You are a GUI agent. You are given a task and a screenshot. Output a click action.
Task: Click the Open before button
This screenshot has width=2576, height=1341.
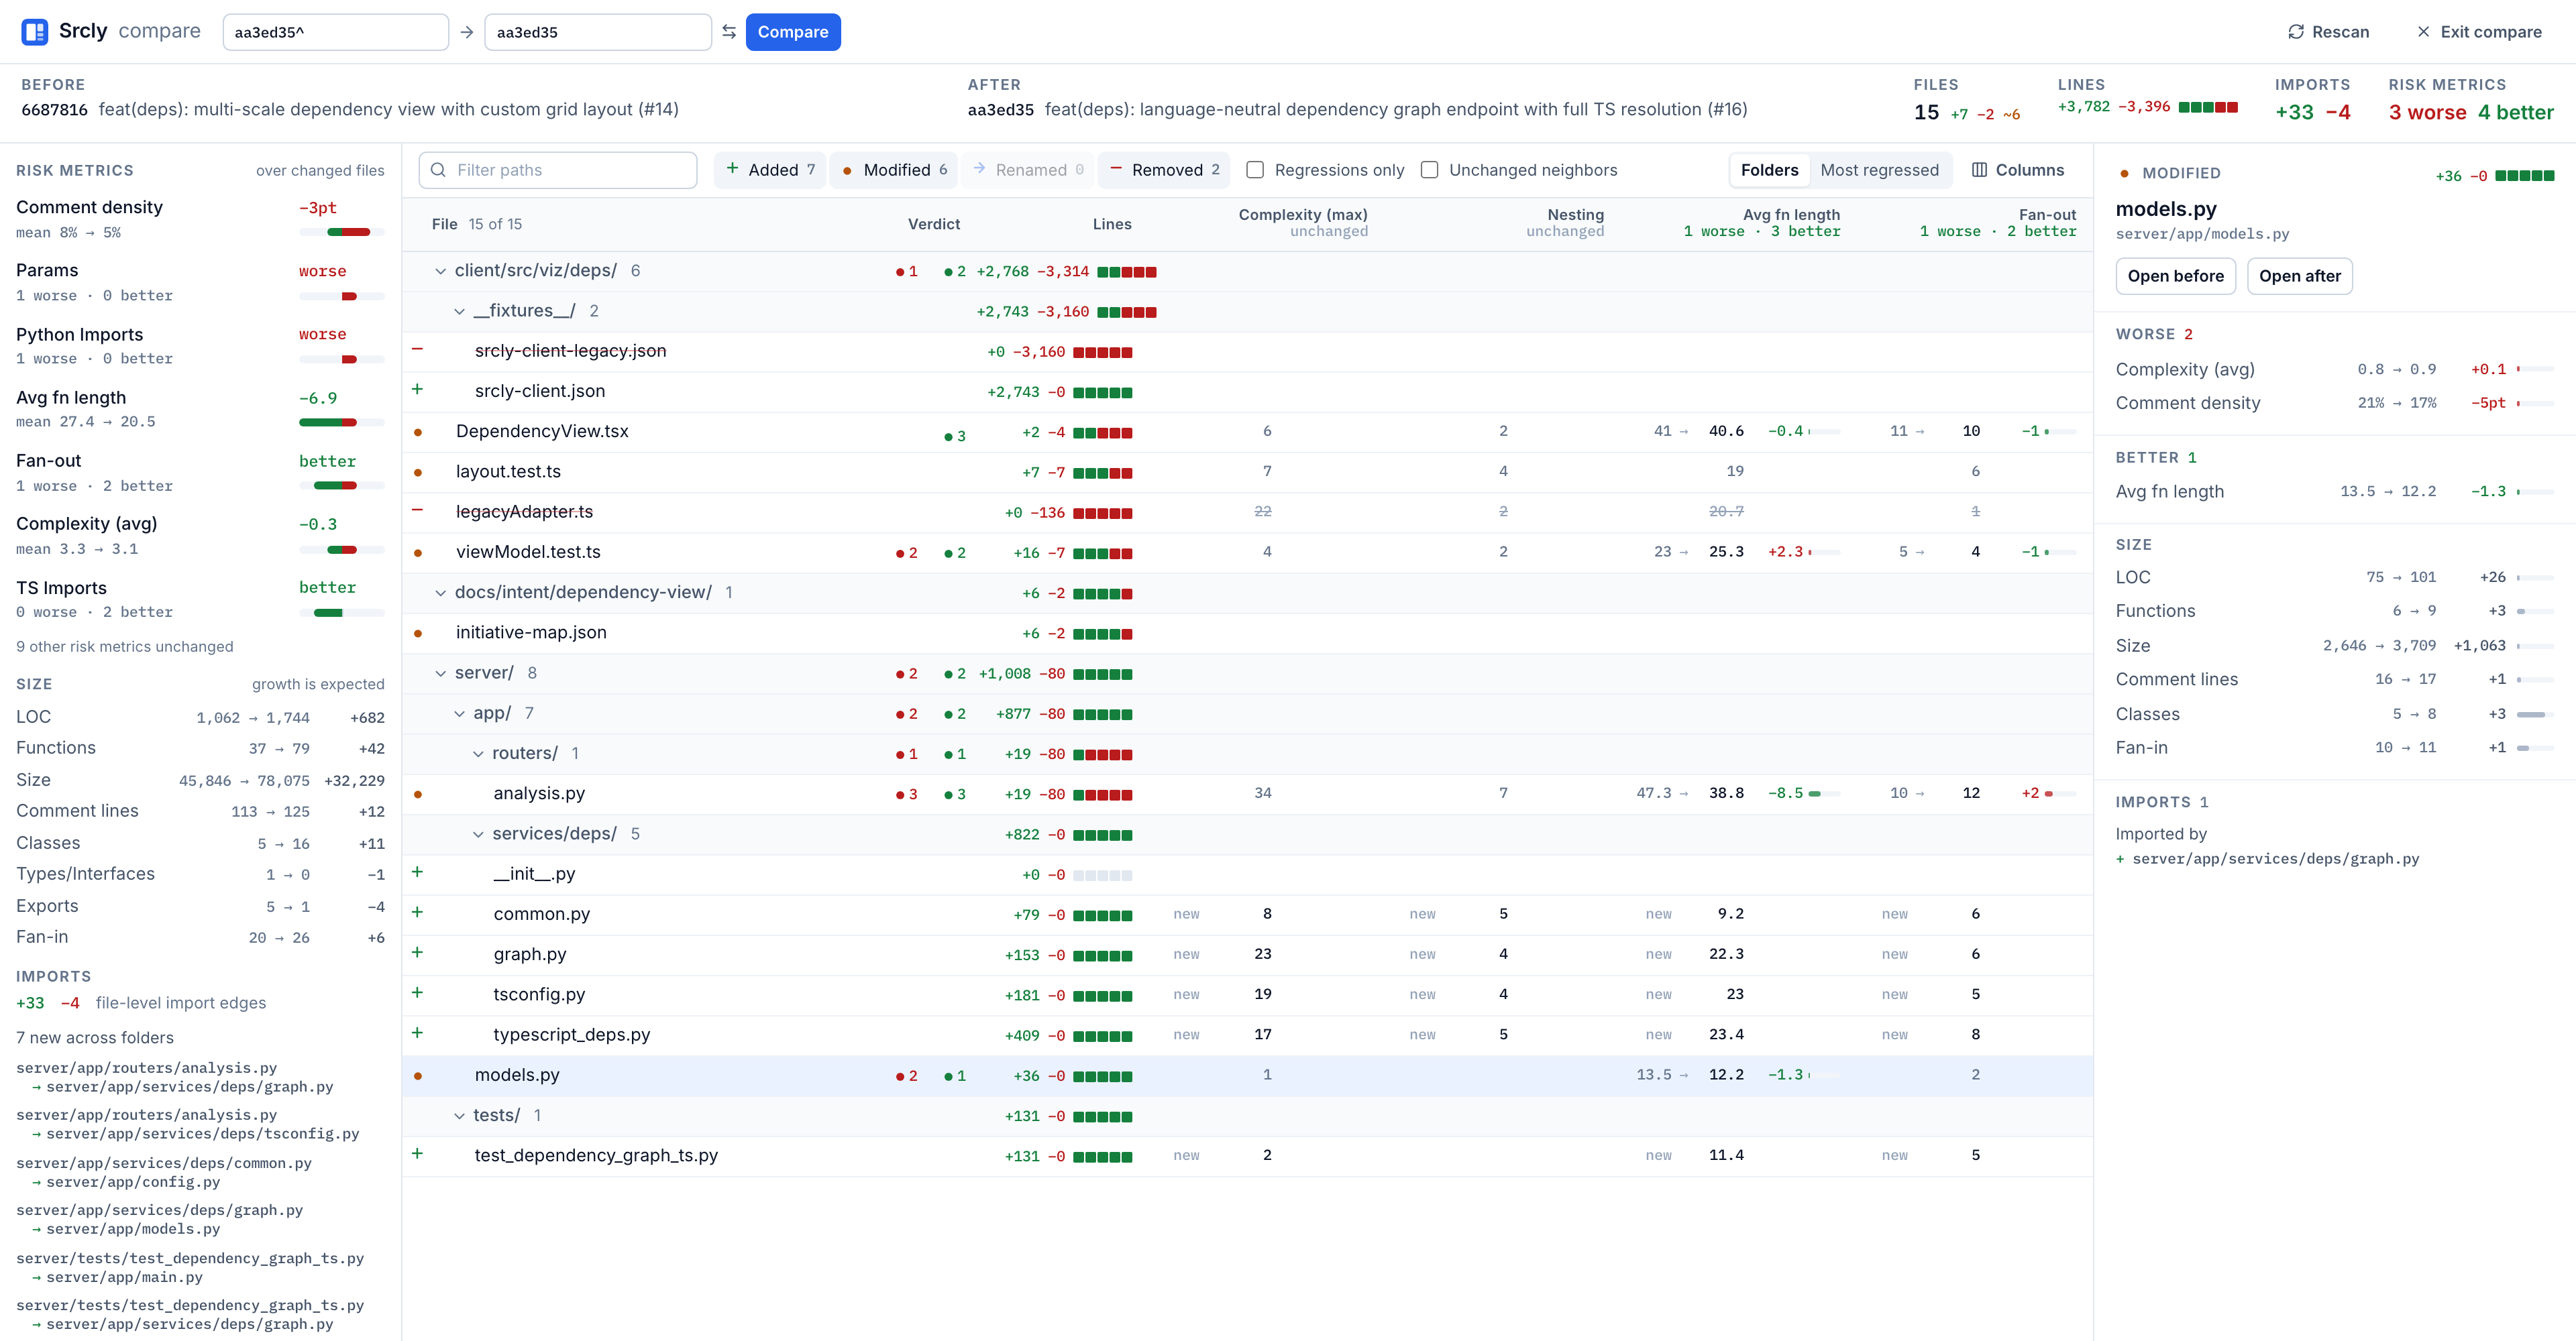pos(2175,276)
